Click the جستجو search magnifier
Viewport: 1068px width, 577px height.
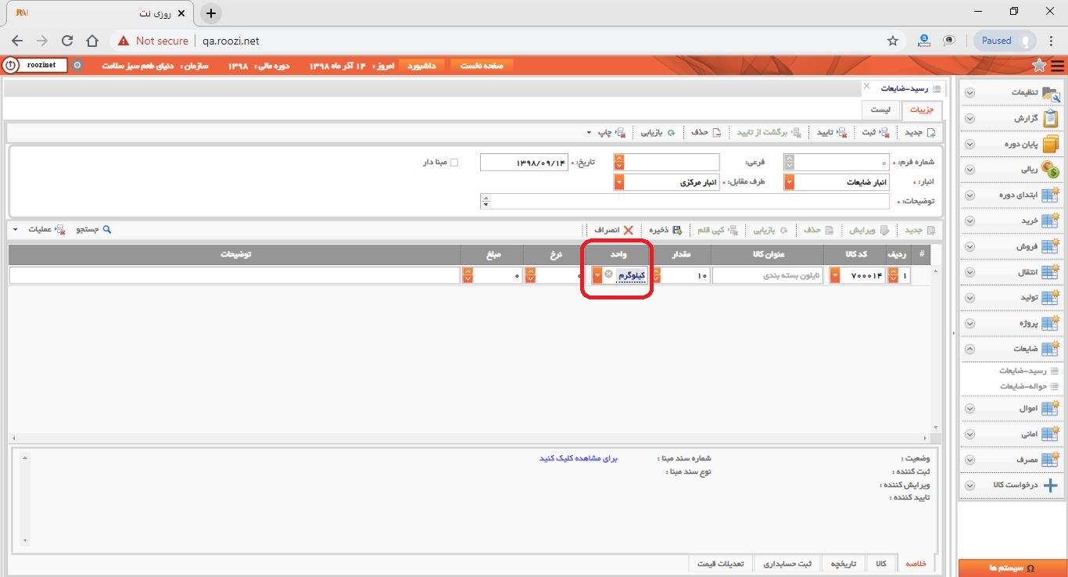click(107, 230)
